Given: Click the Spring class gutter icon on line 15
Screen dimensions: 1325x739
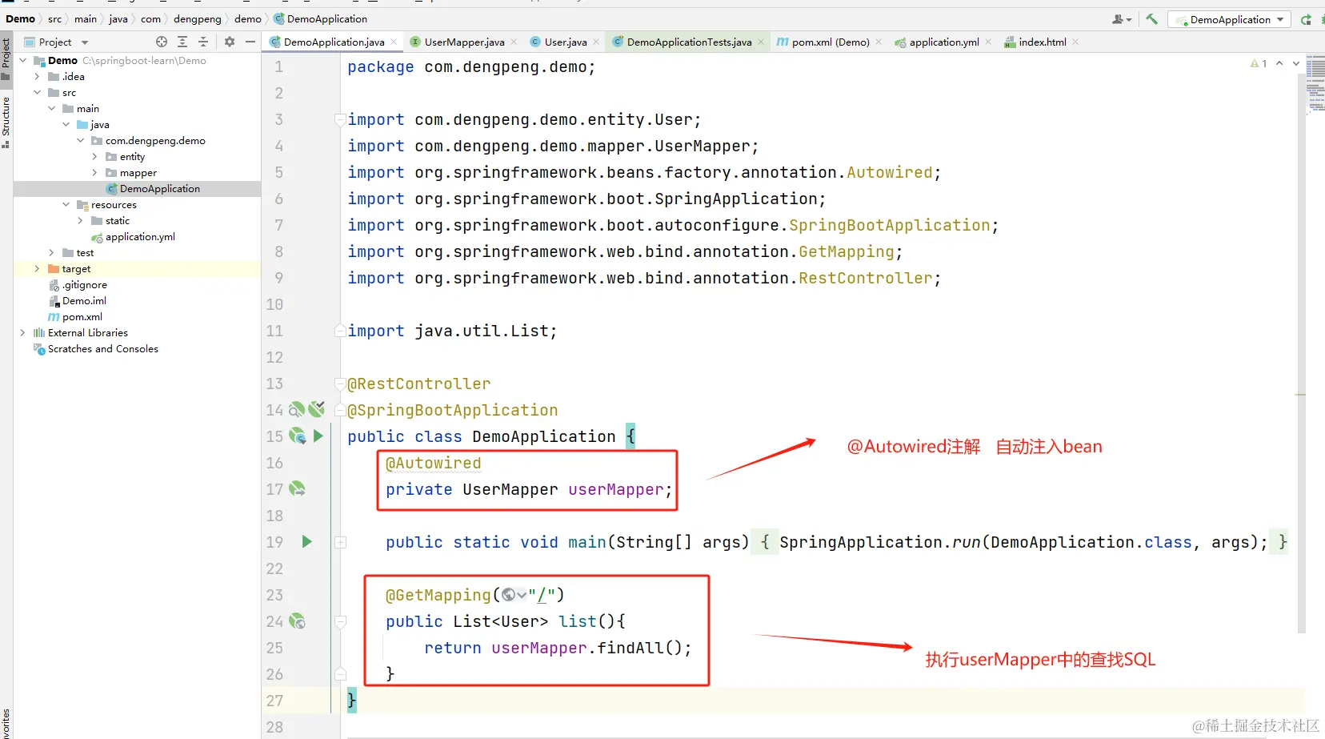Looking at the screenshot, I should 297,436.
